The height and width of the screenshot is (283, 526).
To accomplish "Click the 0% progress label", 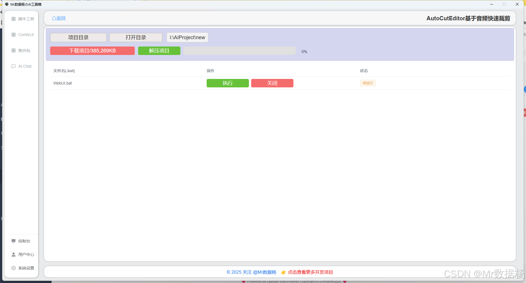I will coord(304,52).
